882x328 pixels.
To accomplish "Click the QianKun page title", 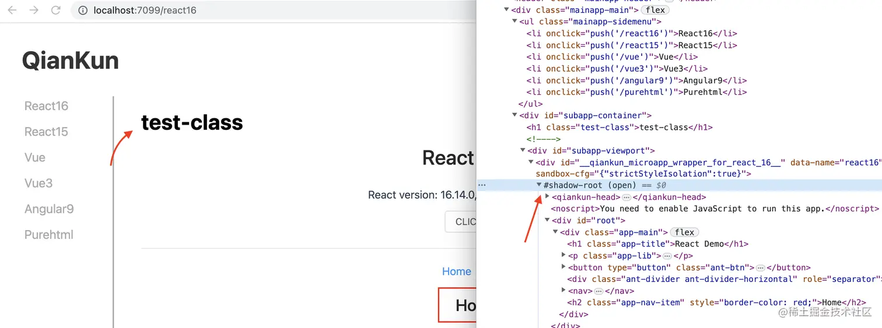I will pyautogui.click(x=70, y=61).
